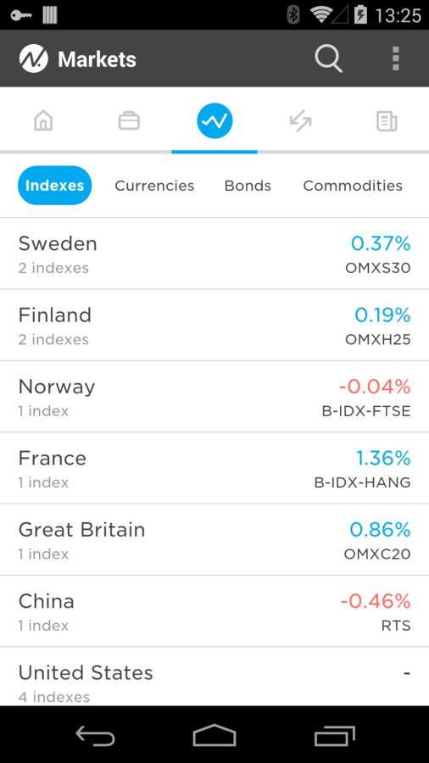Switch to the Commodities category
Viewport: 429px width, 763px height.
coord(353,186)
